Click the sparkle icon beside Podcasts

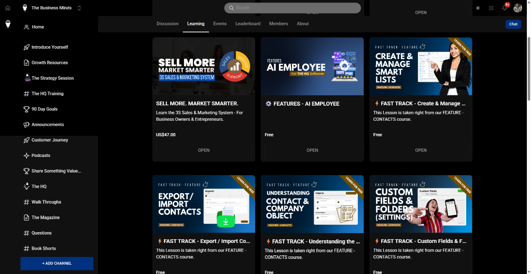point(26,155)
